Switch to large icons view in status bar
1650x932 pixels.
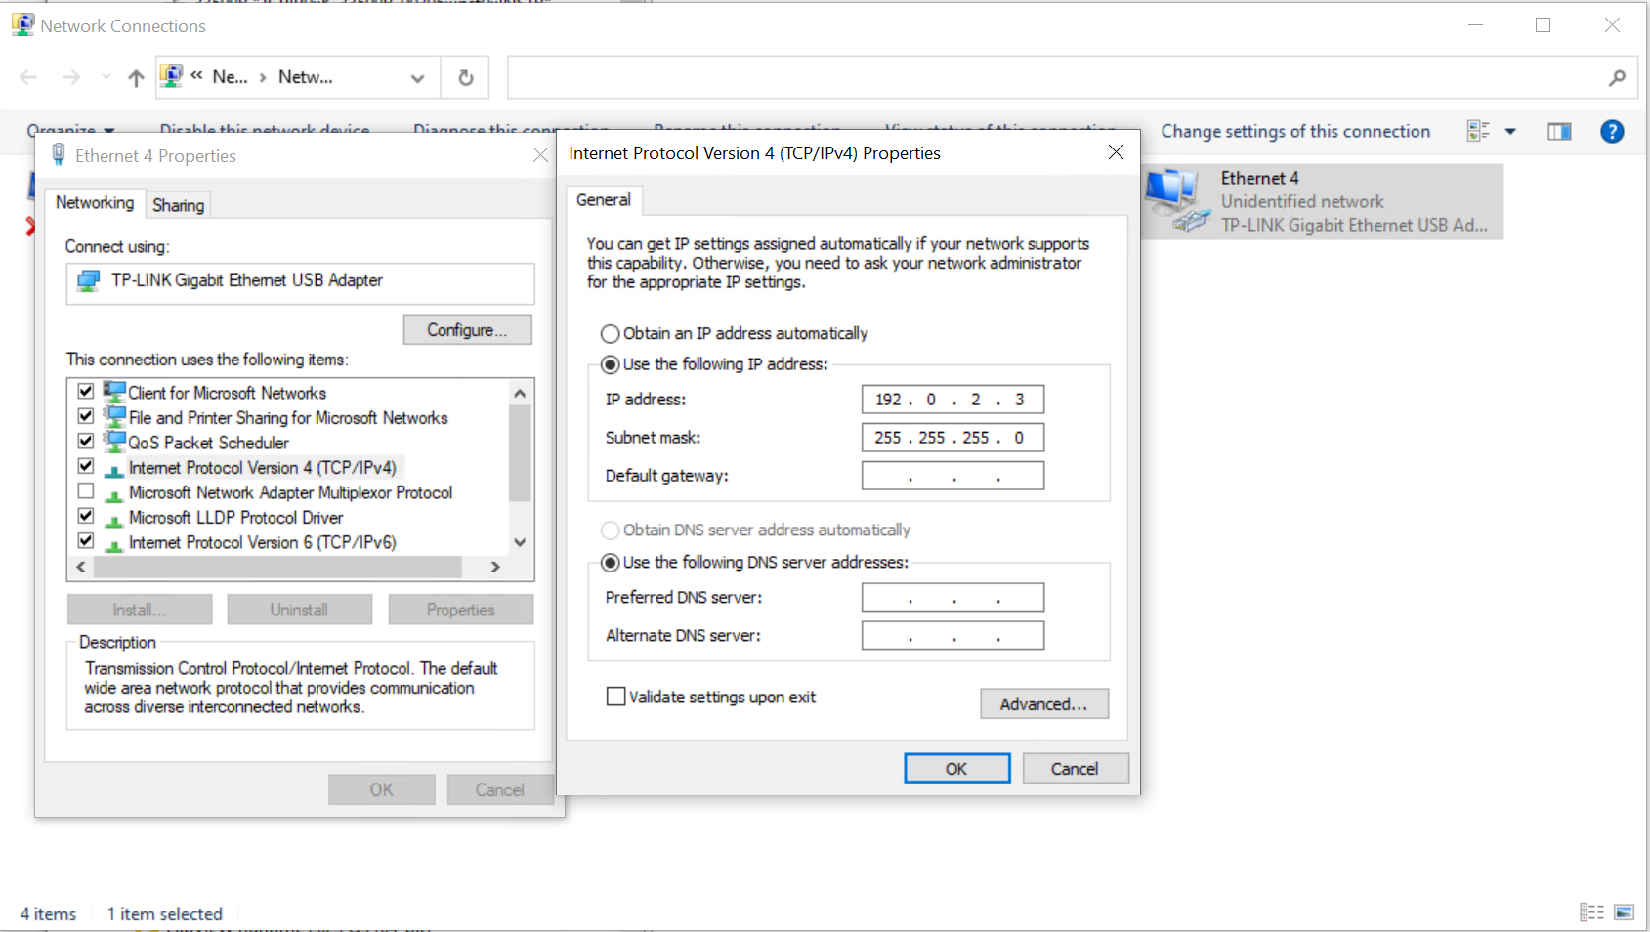point(1625,912)
